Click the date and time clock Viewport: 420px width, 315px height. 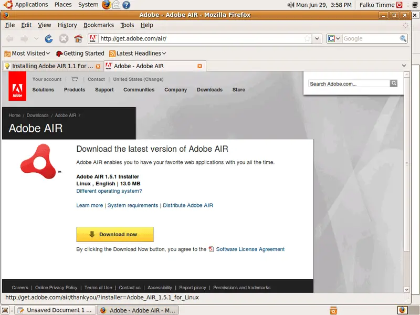pyautogui.click(x=324, y=5)
